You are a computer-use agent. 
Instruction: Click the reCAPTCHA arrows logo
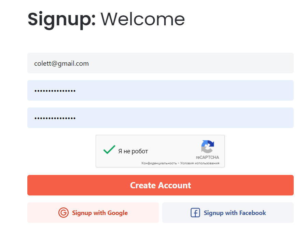tap(207, 147)
